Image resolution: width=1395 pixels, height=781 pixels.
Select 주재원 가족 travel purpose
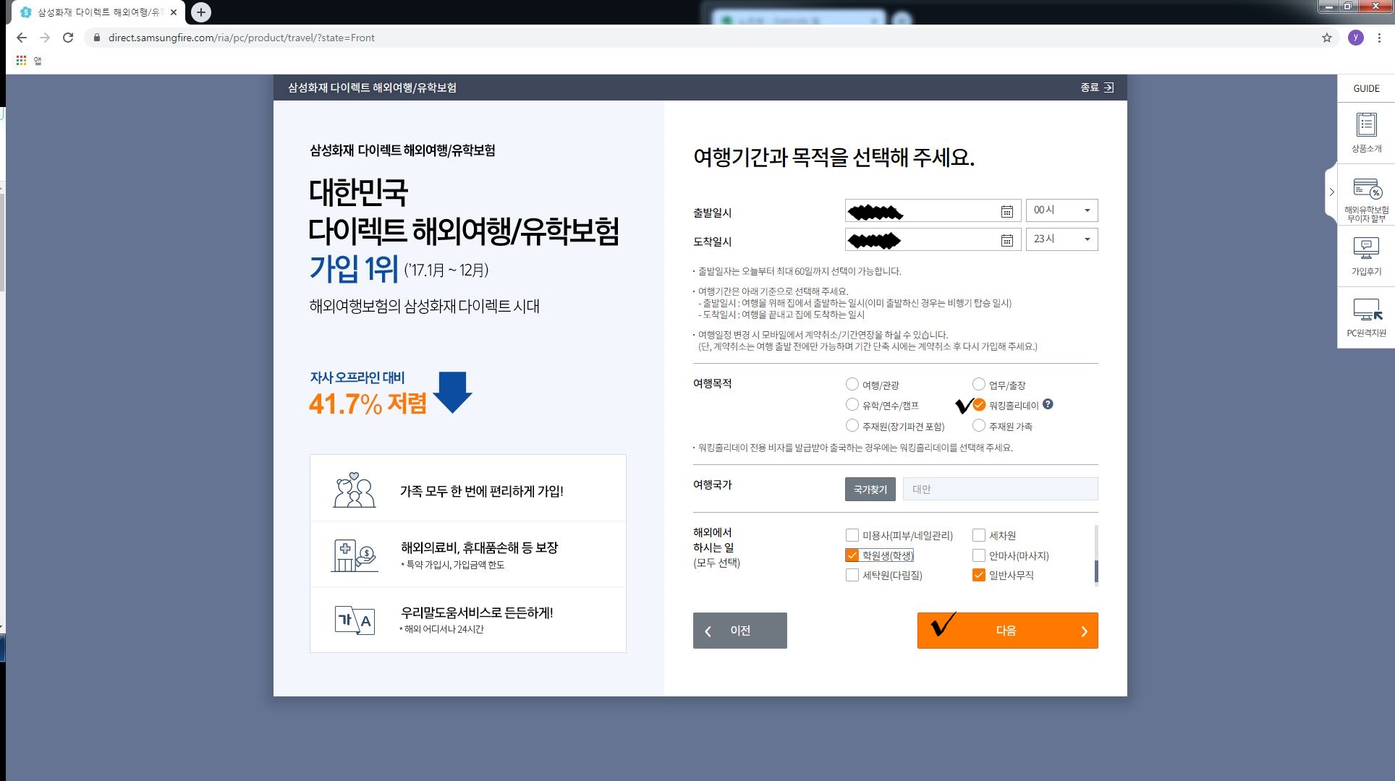pos(979,425)
